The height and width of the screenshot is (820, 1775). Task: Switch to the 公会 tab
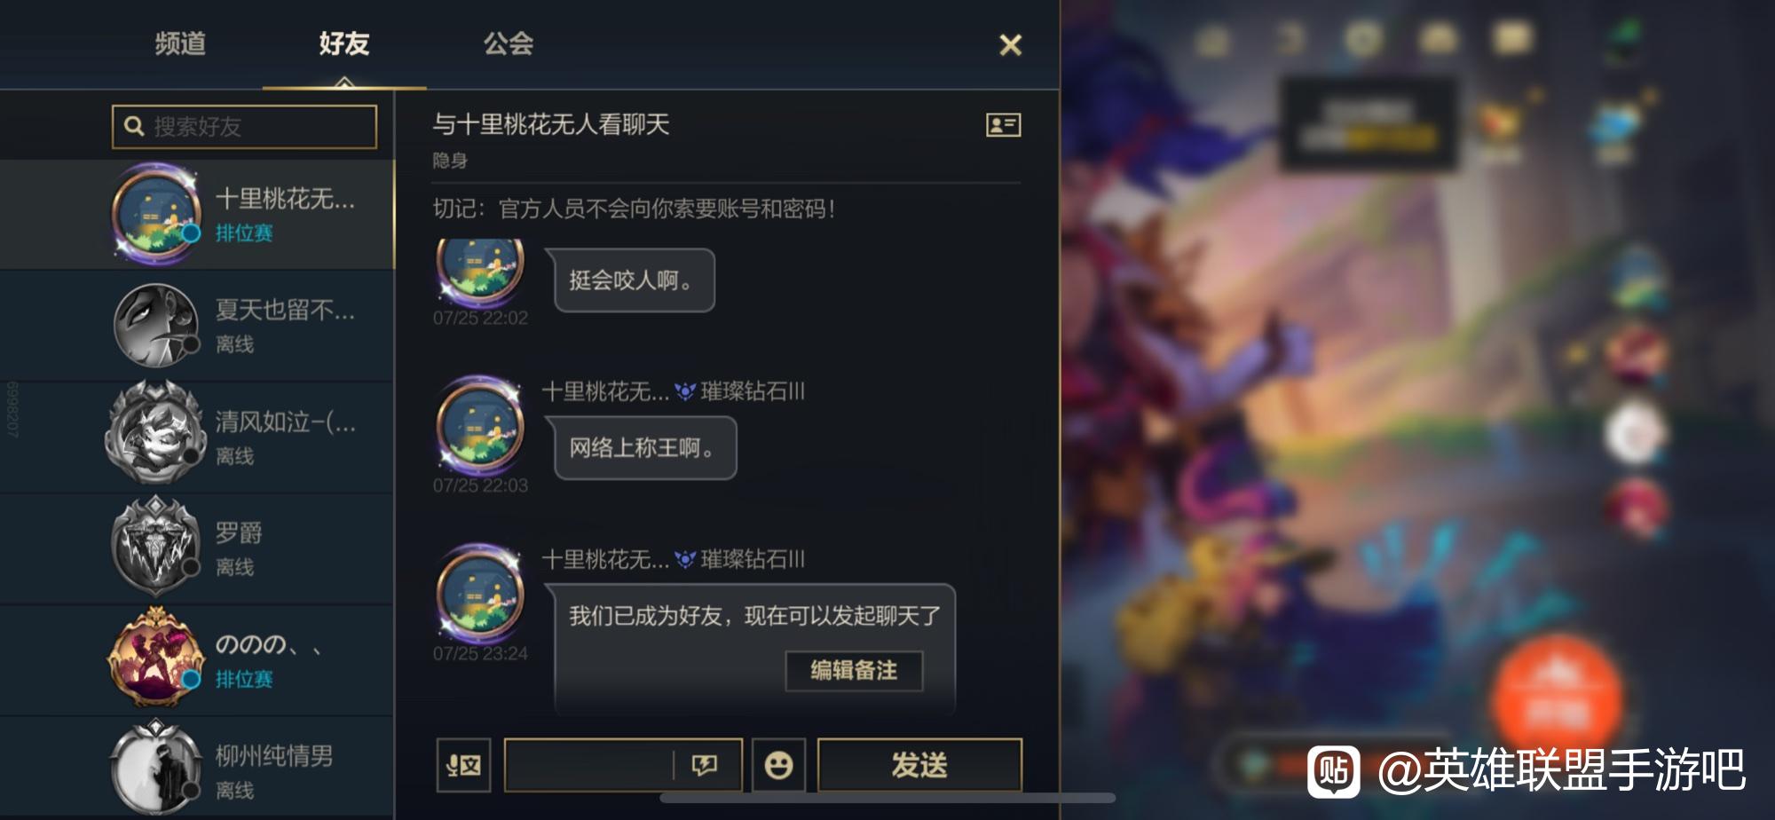click(508, 43)
